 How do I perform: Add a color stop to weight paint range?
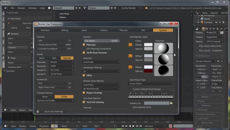tap(130, 93)
